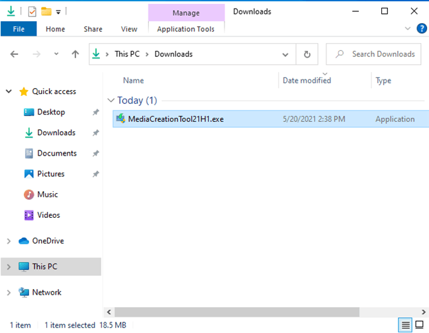Screen dimensions: 429x333
Task: Go back with the left arrow
Action: click(x=14, y=54)
